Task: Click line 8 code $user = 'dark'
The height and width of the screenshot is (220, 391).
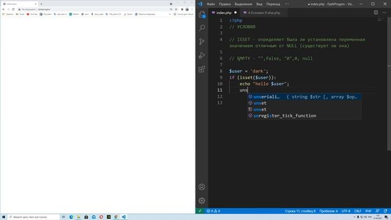Action: tap(249, 71)
